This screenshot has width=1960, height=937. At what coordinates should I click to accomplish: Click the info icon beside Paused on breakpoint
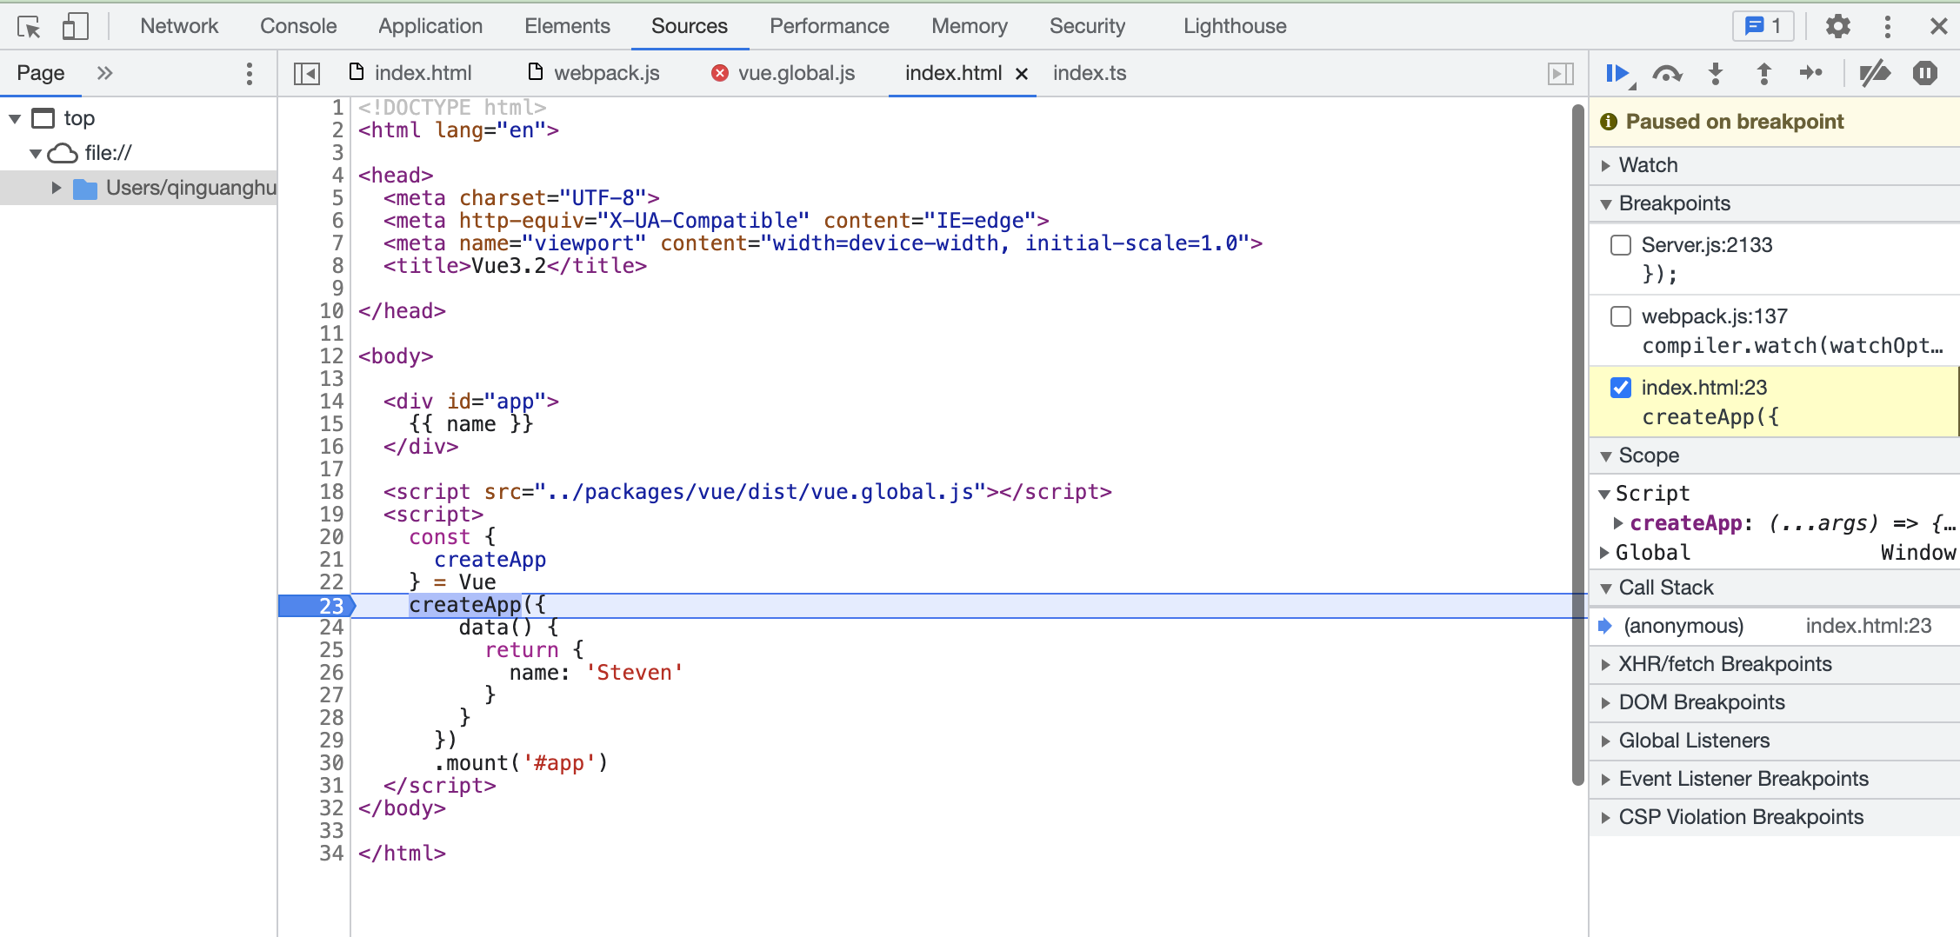[1609, 122]
